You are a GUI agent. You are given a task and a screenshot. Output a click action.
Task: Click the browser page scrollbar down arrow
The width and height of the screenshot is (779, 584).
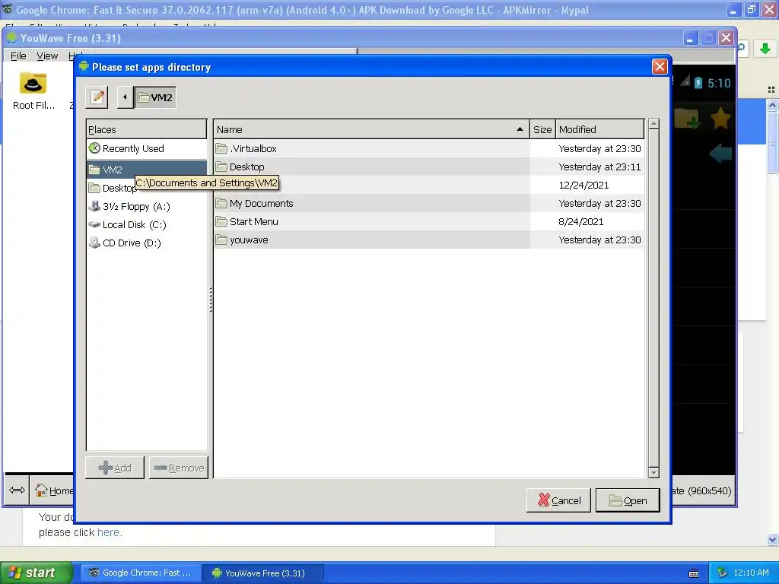click(x=772, y=539)
